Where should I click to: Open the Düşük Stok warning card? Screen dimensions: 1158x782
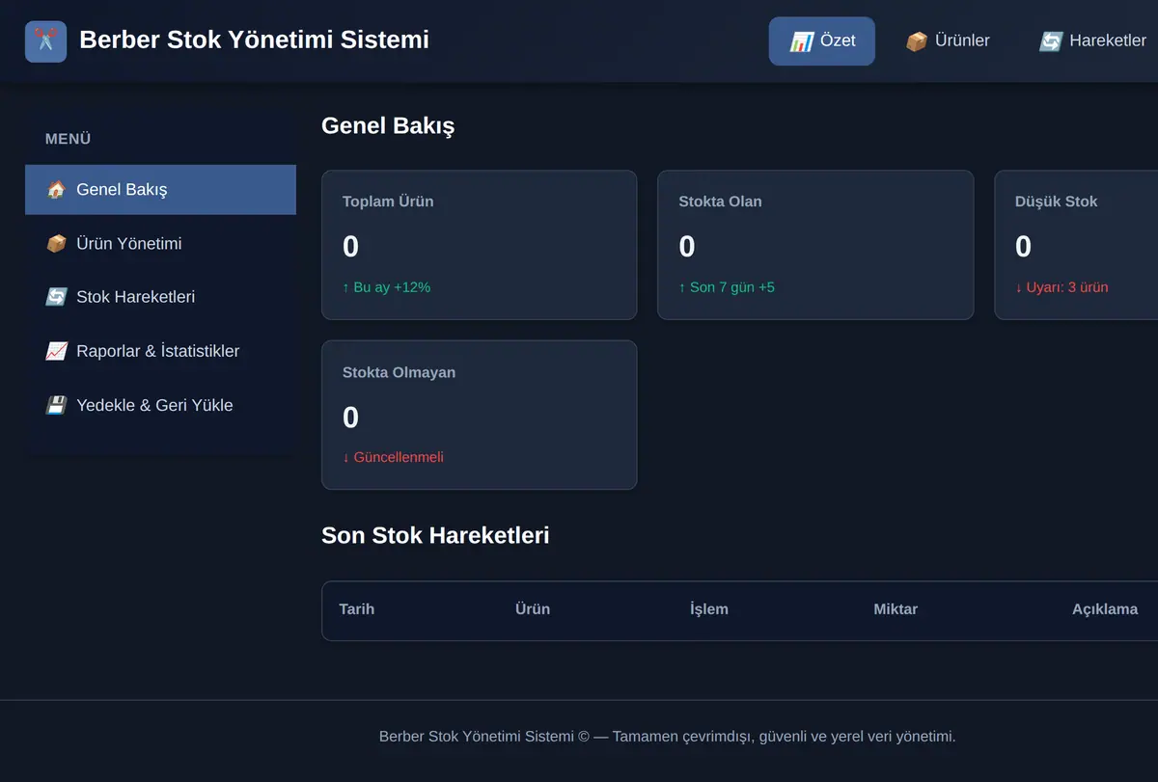pyautogui.click(x=1076, y=245)
